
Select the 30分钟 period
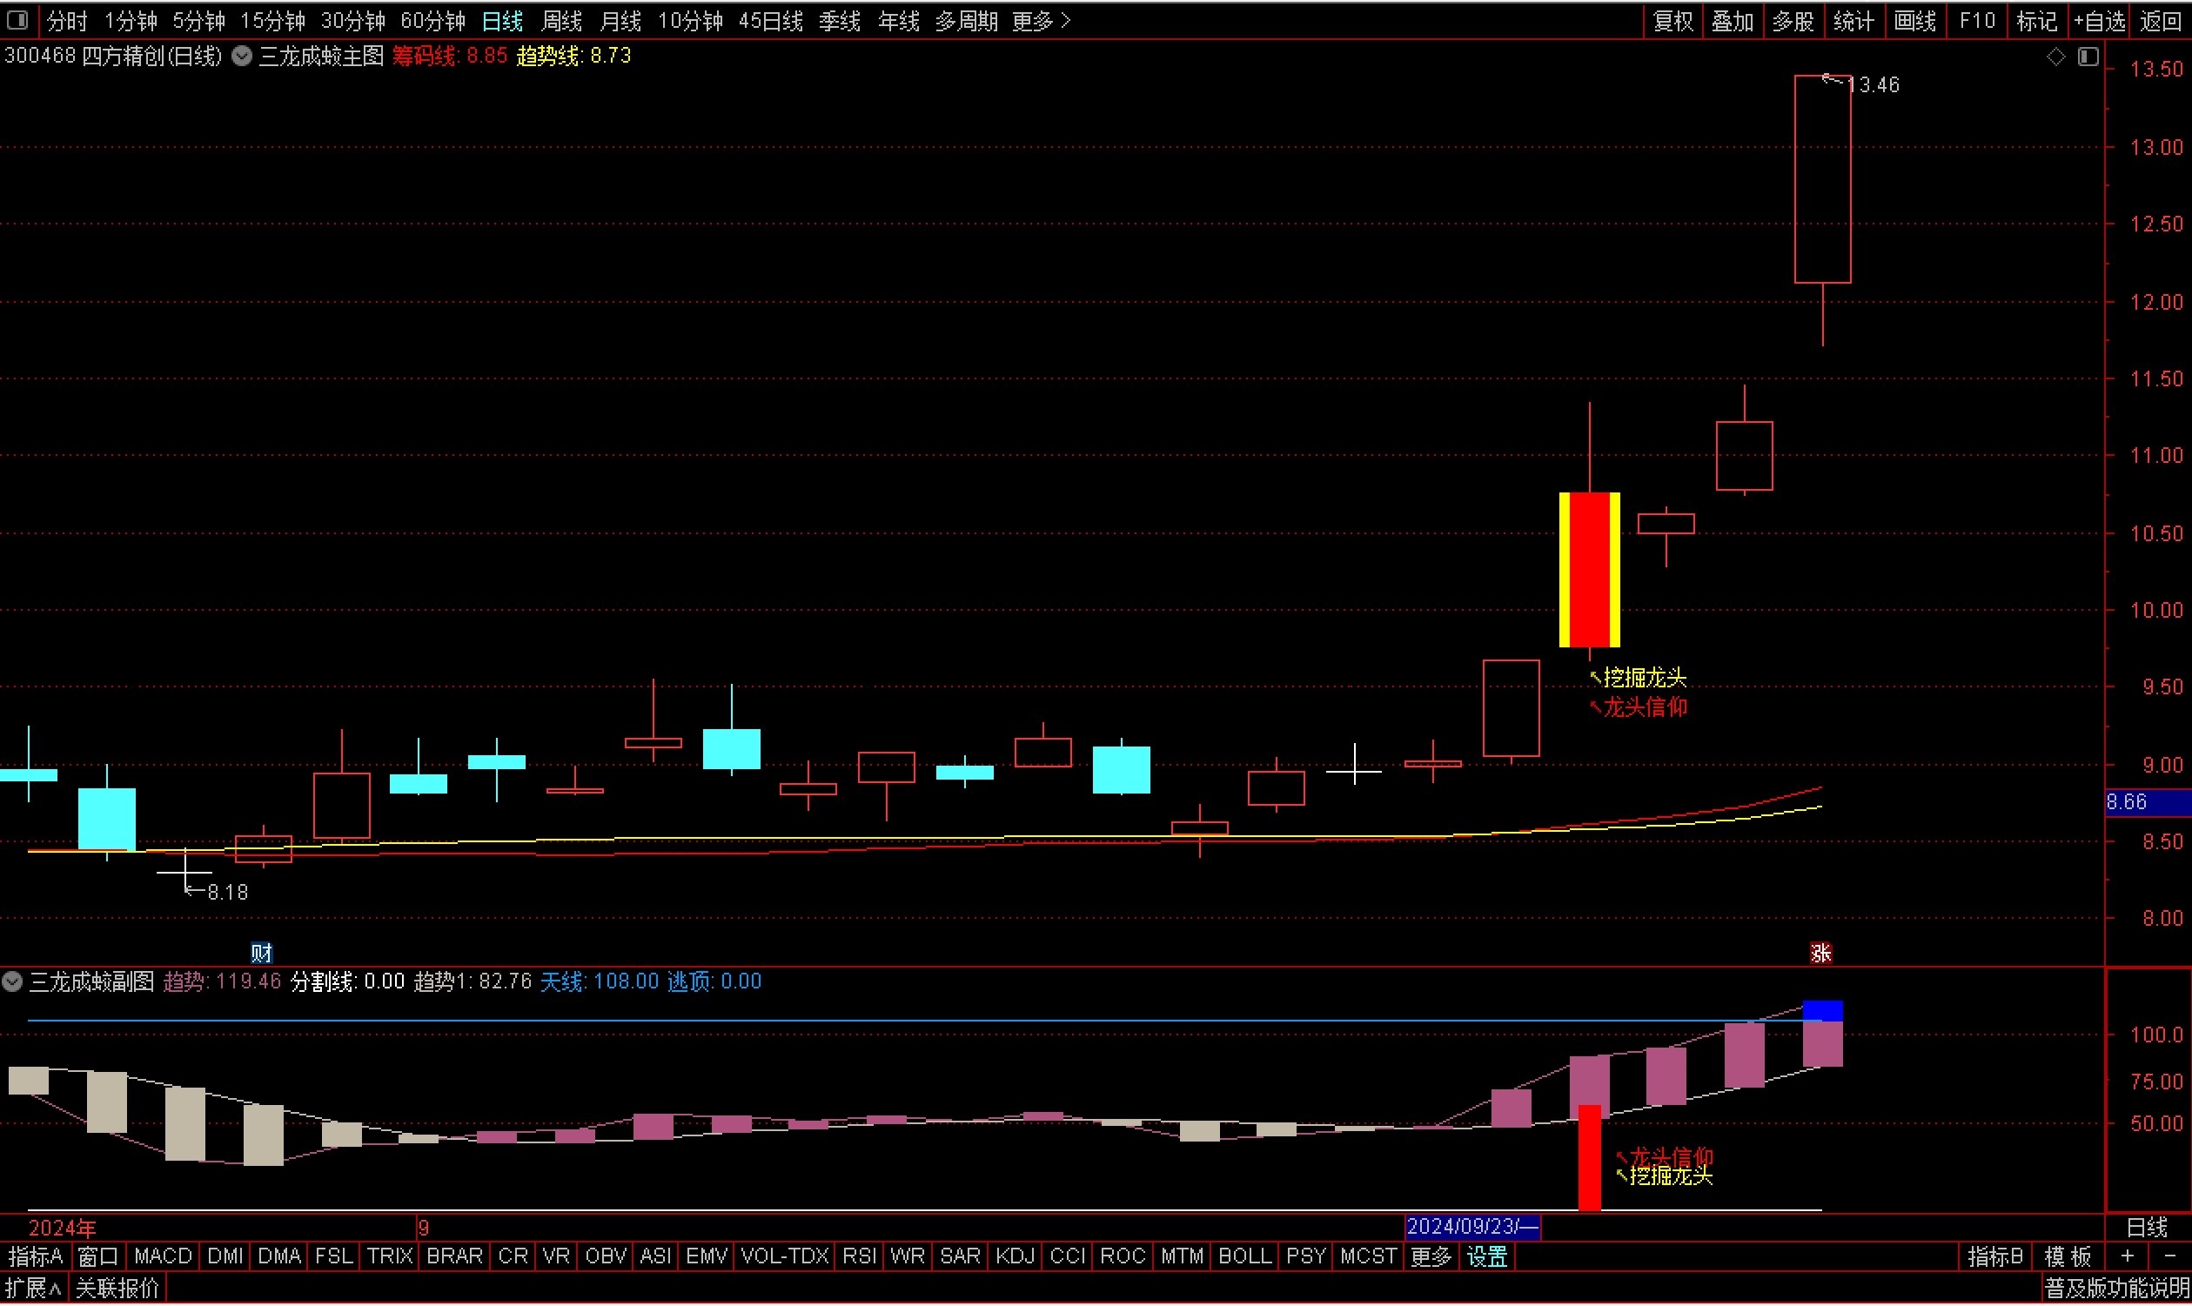click(353, 20)
